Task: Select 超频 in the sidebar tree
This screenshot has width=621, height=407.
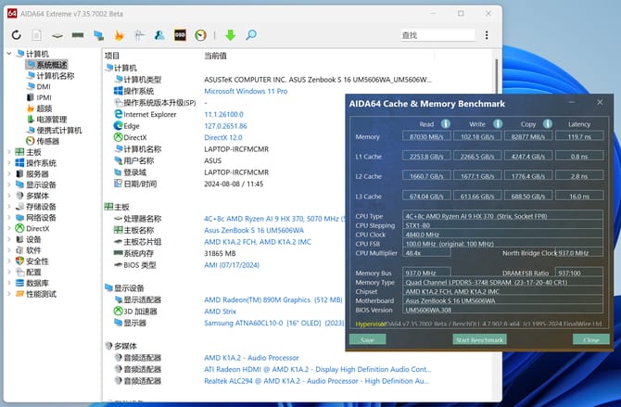Action: pyautogui.click(x=44, y=108)
